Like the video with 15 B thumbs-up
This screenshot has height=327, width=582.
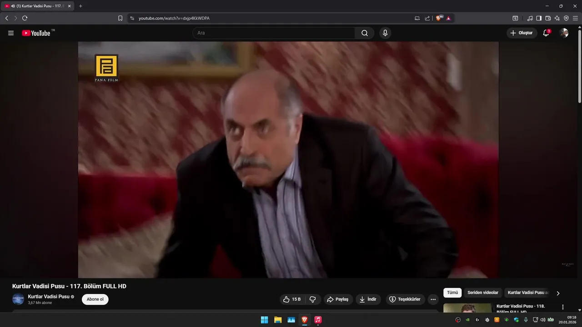(x=292, y=299)
